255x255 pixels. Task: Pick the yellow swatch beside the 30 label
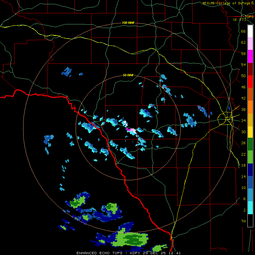[250, 132]
